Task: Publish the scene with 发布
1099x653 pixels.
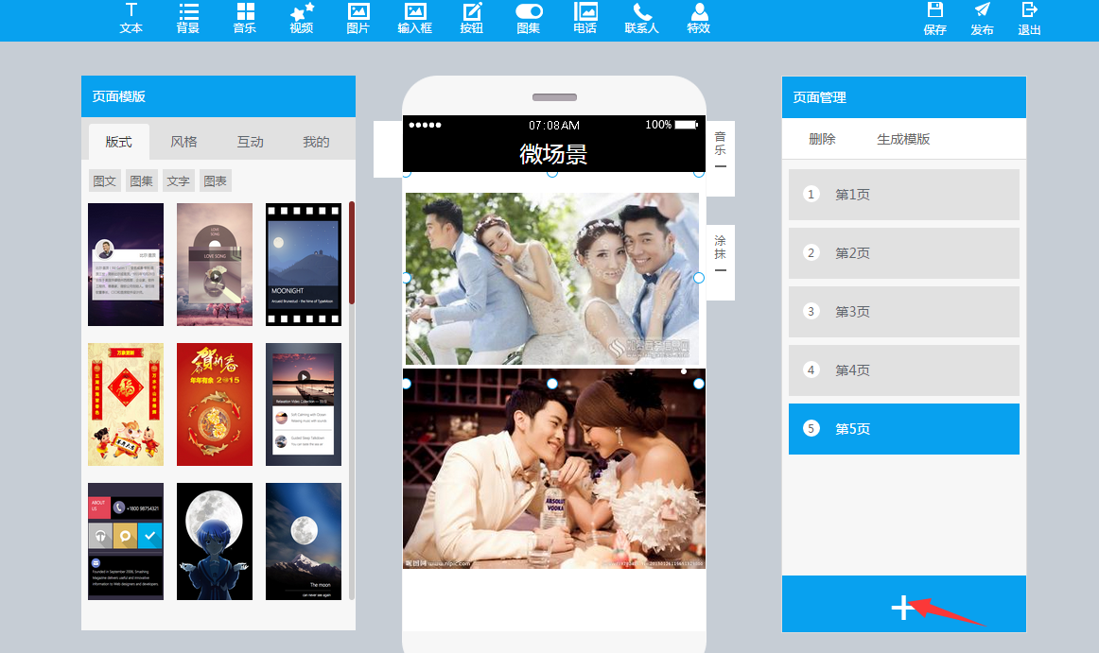Action: (x=982, y=18)
